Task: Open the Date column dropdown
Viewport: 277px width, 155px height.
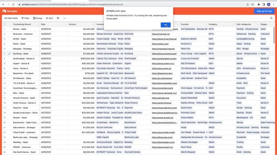Action: pos(65,24)
